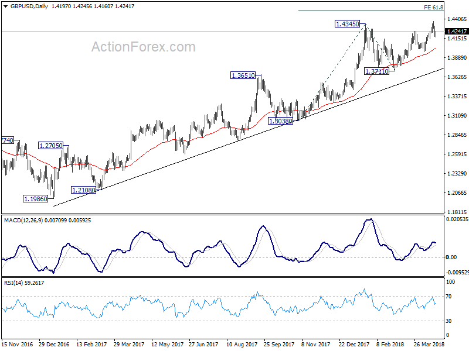469x351 pixels.
Task: Select the 1.27050 price label
Action: (x=51, y=146)
